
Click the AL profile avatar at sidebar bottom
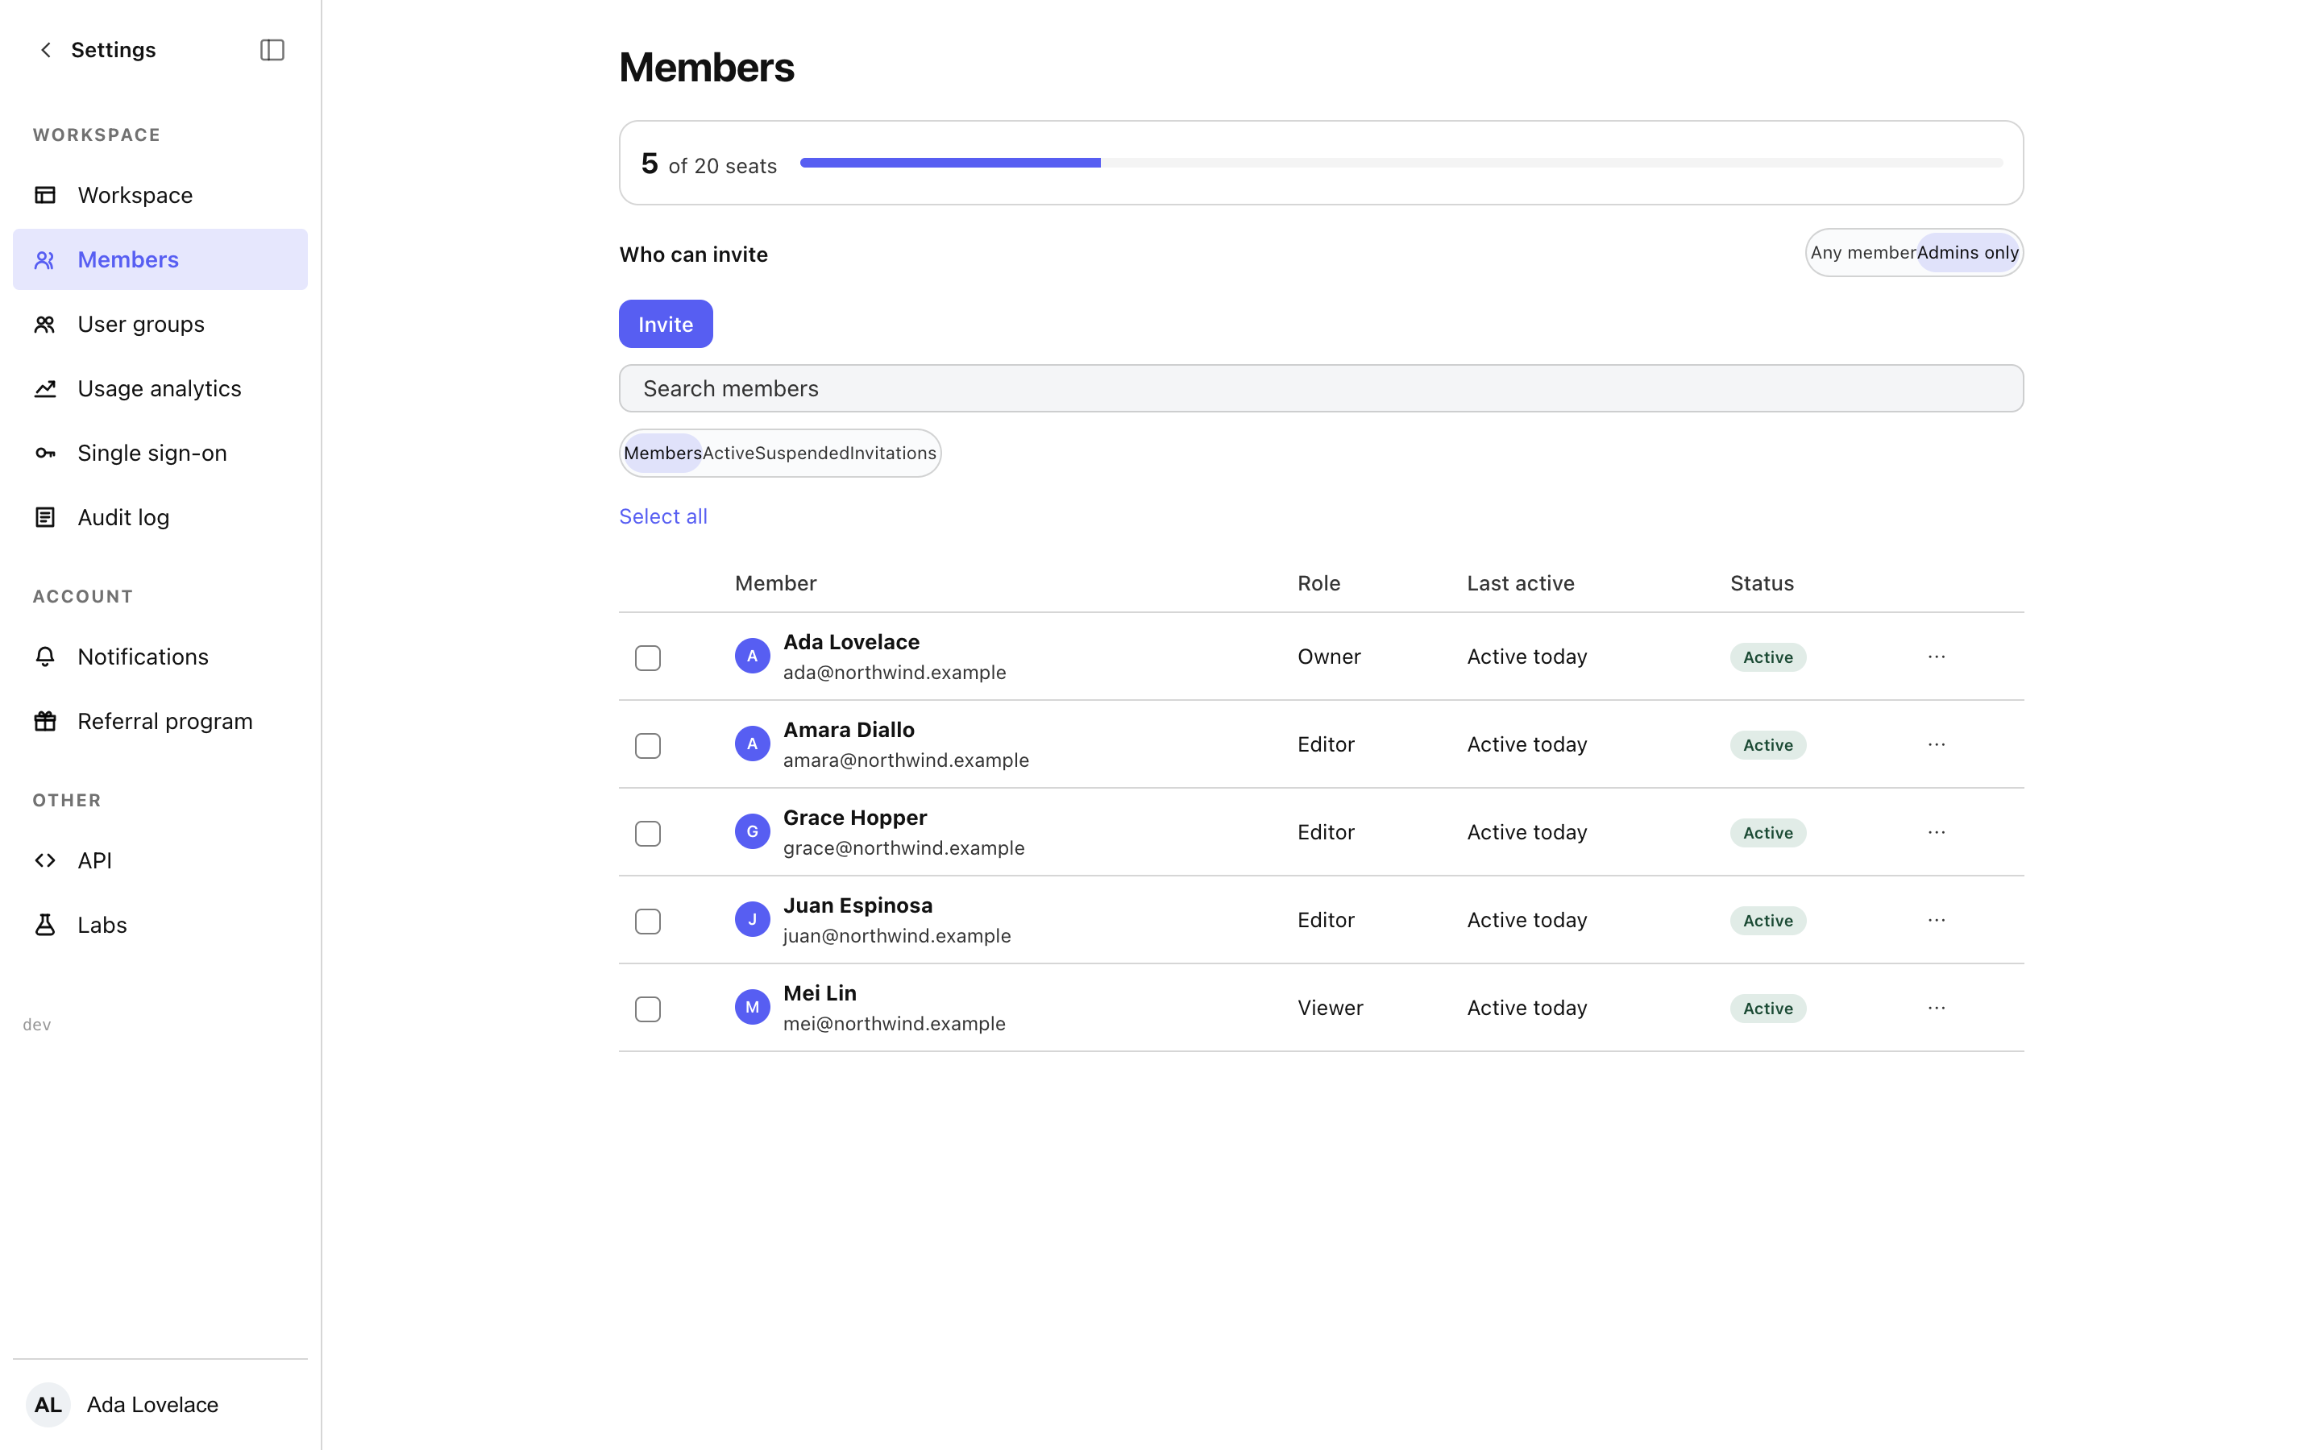[48, 1405]
